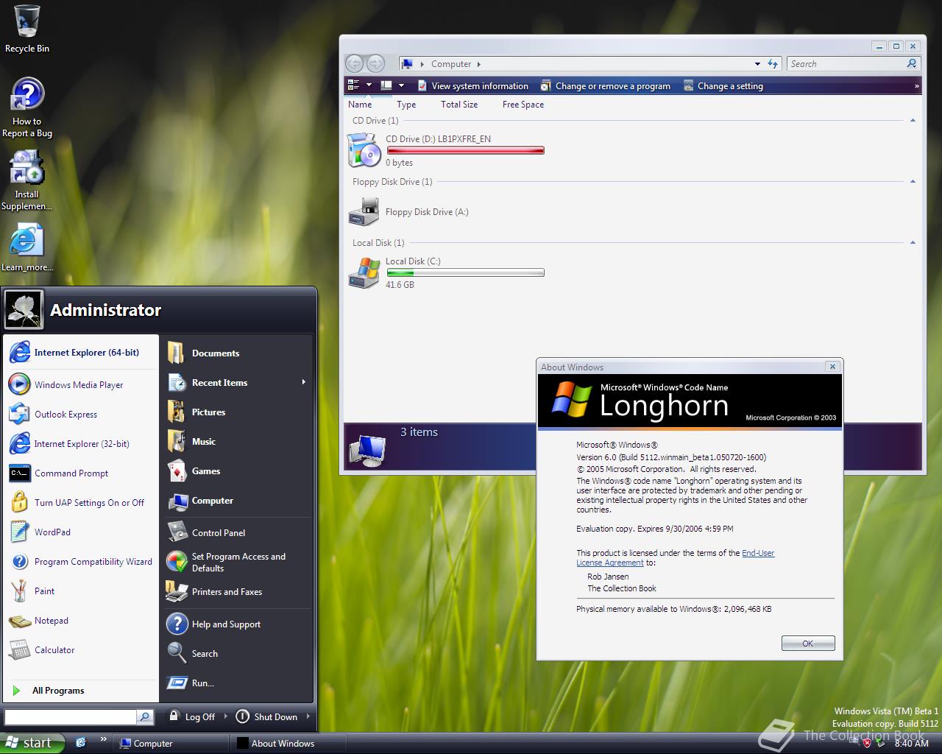Open the Run... dialog
The height and width of the screenshot is (754, 942).
[237, 683]
